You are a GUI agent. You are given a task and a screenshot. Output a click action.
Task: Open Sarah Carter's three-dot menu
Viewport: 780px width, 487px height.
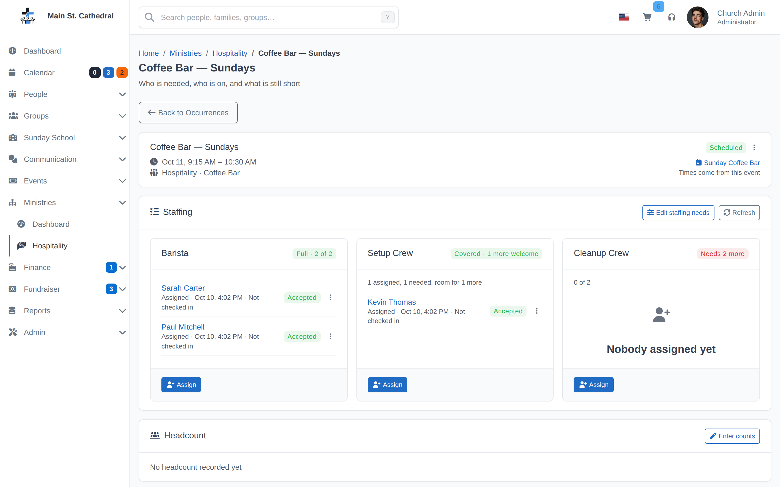coord(330,297)
